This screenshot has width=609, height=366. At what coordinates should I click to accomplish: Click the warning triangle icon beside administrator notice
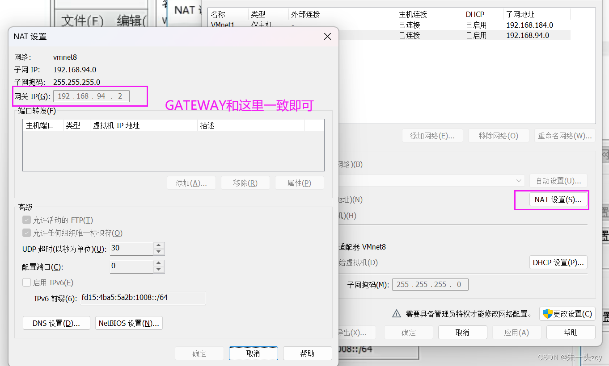tap(397, 314)
